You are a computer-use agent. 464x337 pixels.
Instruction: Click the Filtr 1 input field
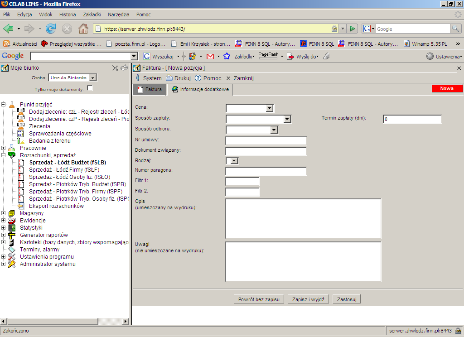(242, 182)
